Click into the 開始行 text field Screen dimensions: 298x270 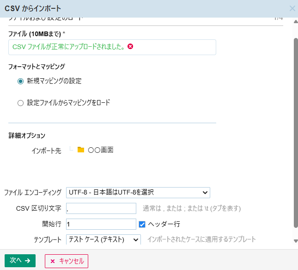pyautogui.click(x=101, y=224)
